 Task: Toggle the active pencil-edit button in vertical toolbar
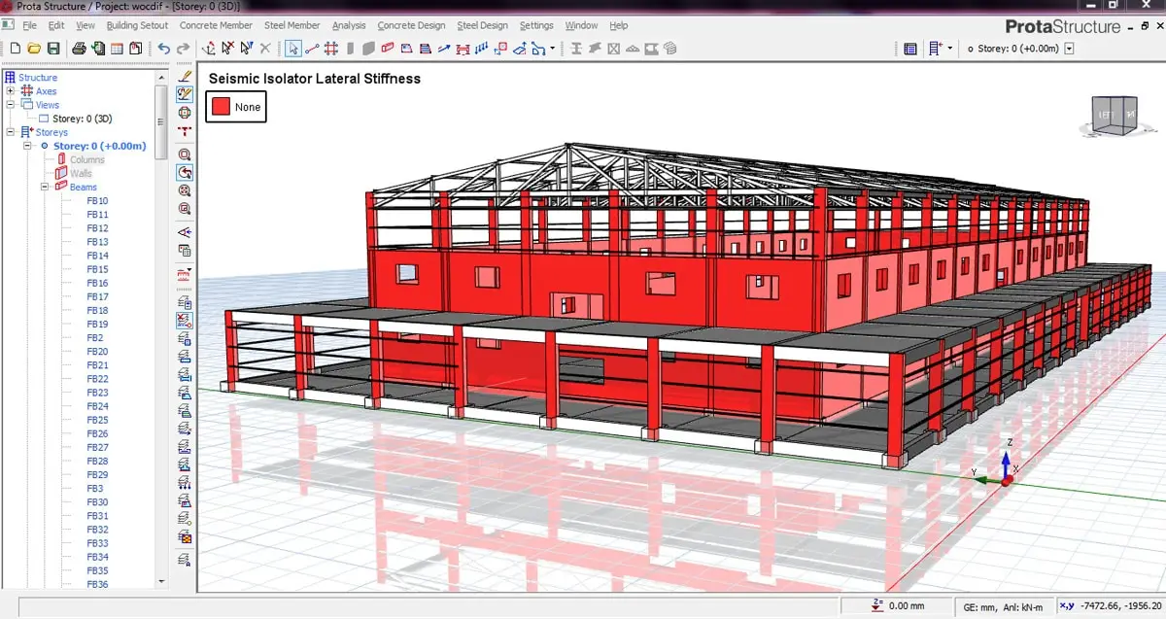[x=185, y=94]
